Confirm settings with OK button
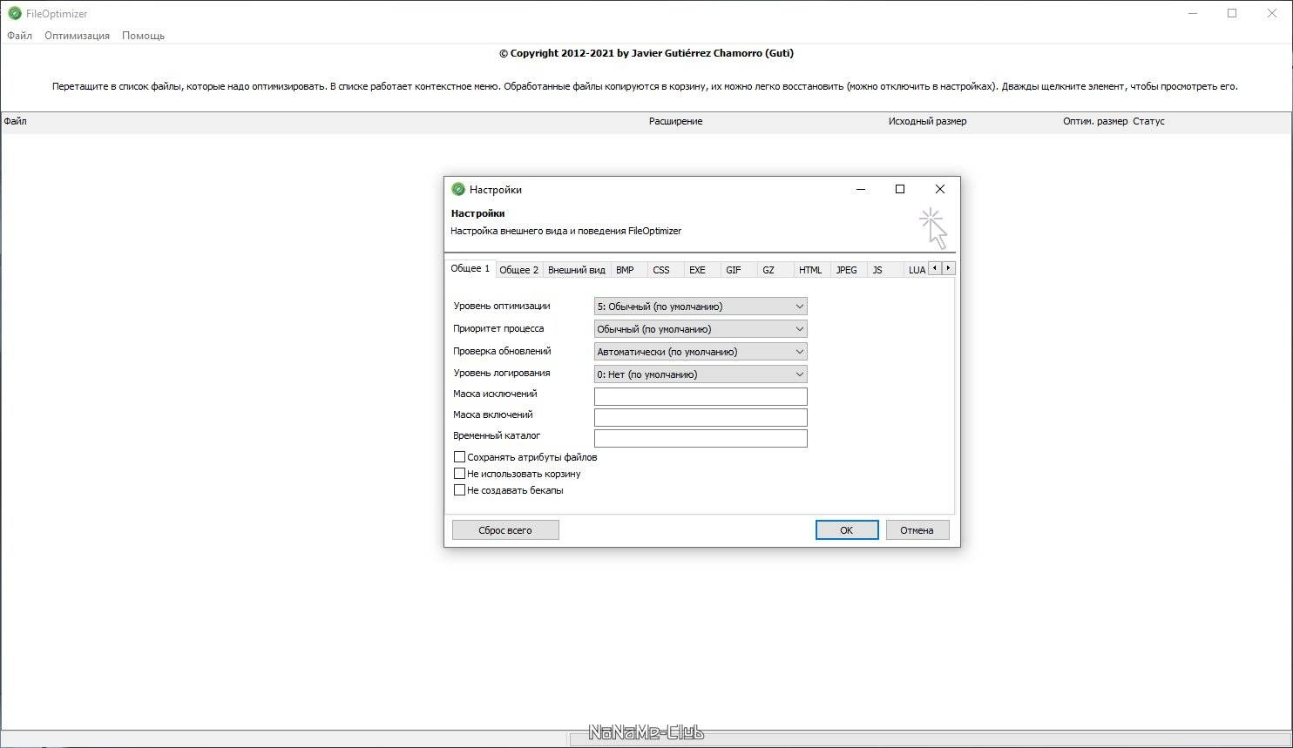 tap(846, 529)
